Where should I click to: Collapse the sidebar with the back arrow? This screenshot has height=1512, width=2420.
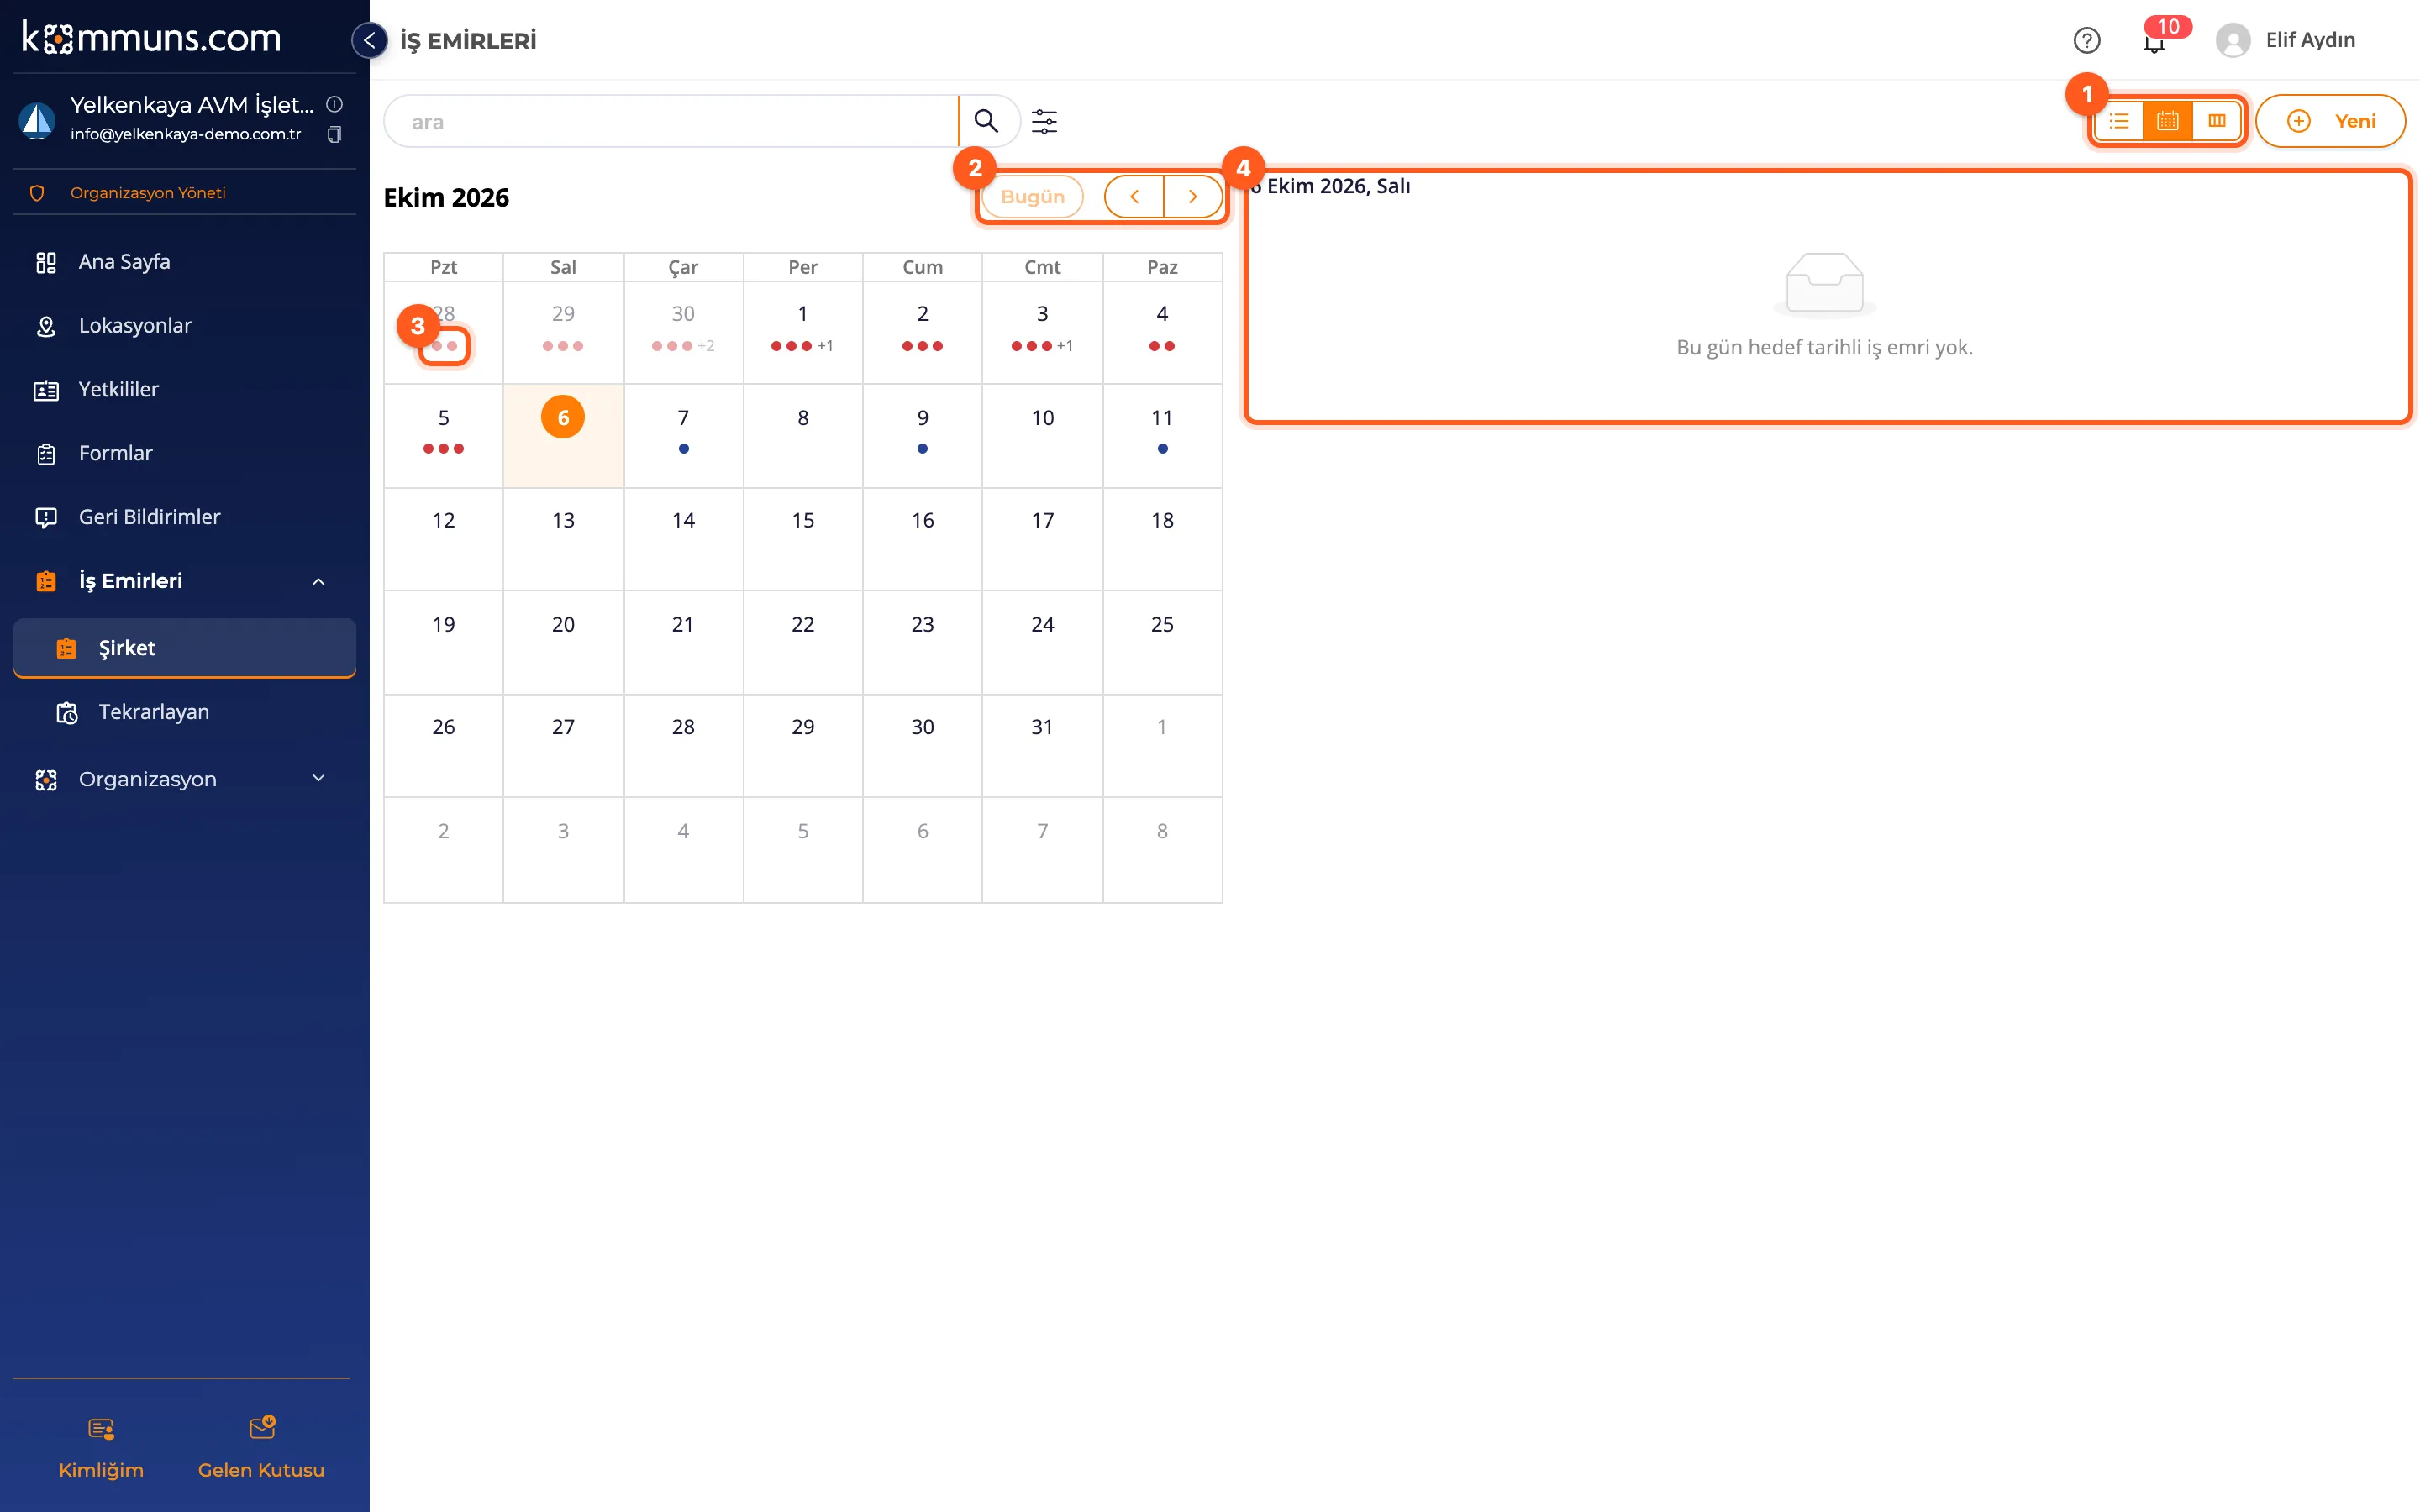369,40
